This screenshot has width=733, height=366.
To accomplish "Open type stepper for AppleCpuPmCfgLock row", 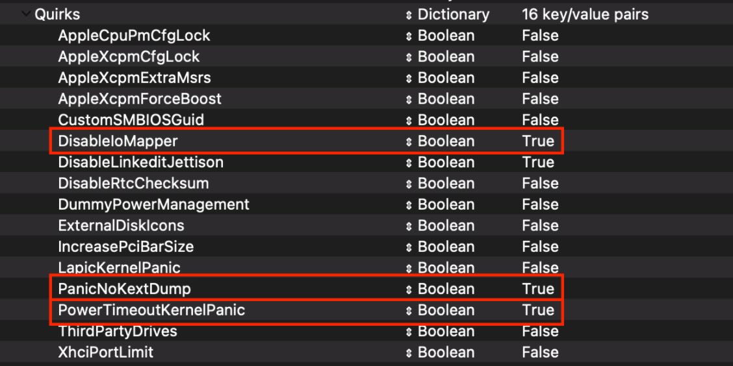I will coord(409,36).
